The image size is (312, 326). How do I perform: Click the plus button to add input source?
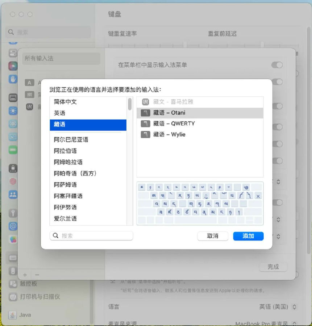point(25,275)
